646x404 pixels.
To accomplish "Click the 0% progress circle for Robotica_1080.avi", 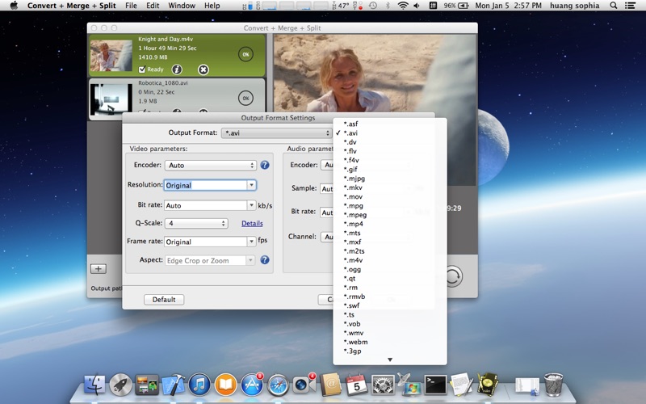I will 246,98.
